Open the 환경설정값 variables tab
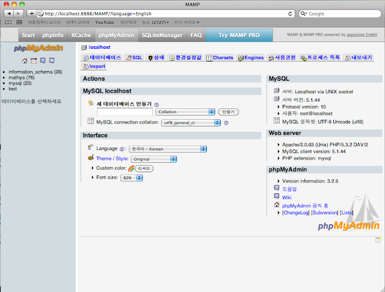385x292 pixels. pyautogui.click(x=185, y=58)
